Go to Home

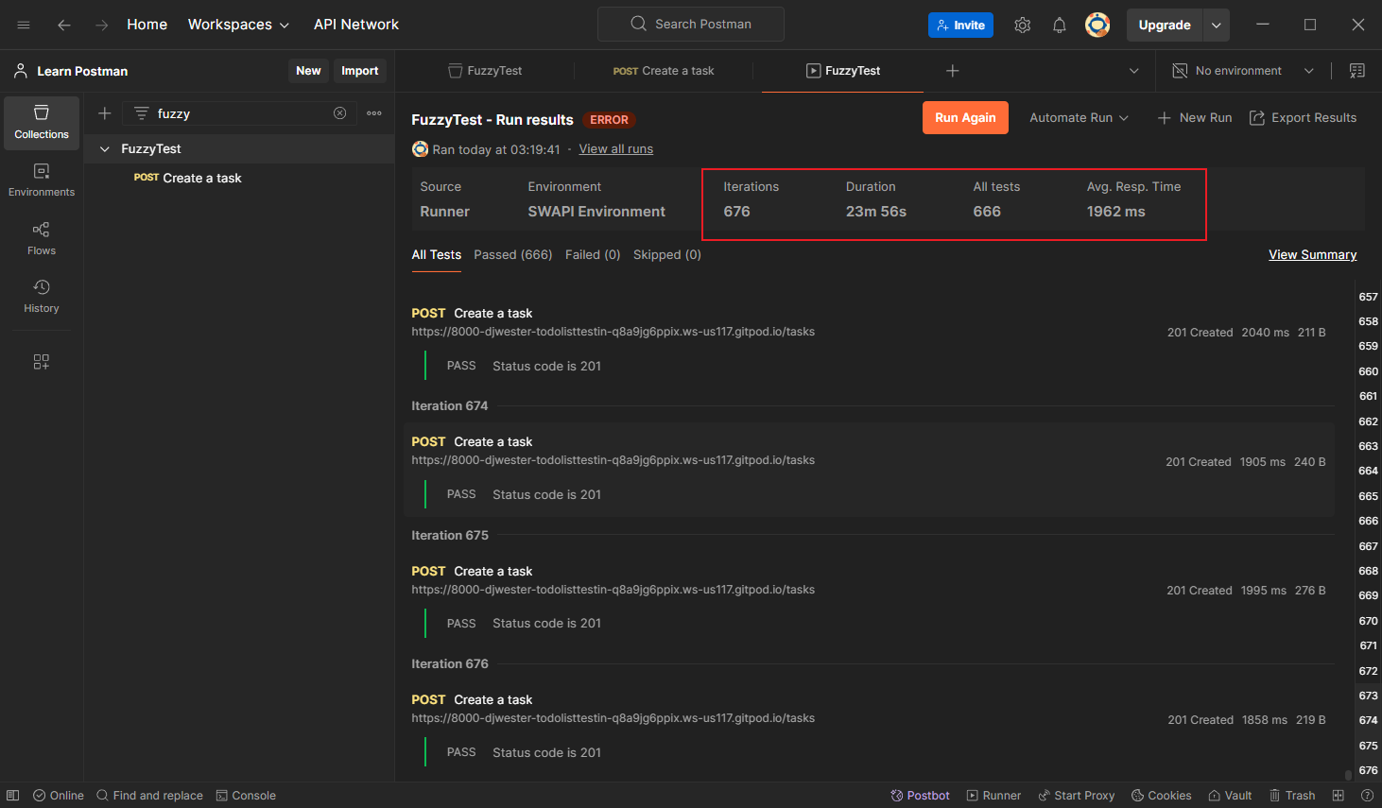147,25
